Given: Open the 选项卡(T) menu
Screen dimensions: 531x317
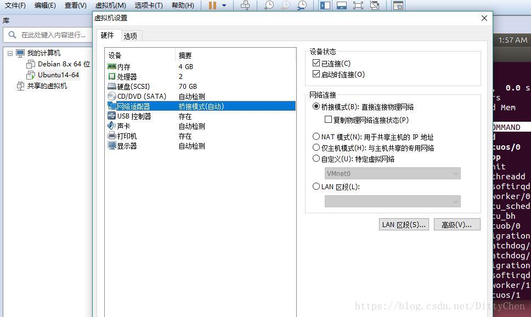Looking at the screenshot, I should (149, 5).
